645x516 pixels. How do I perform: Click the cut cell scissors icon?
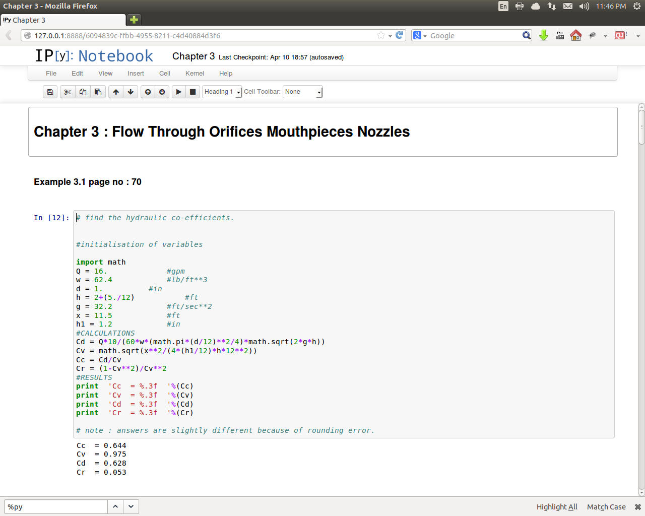68,92
